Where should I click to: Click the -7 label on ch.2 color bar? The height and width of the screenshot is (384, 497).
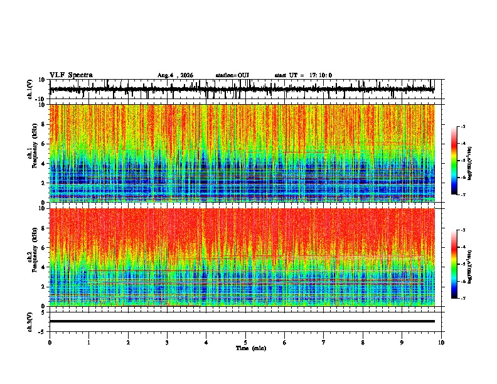(x=462, y=298)
